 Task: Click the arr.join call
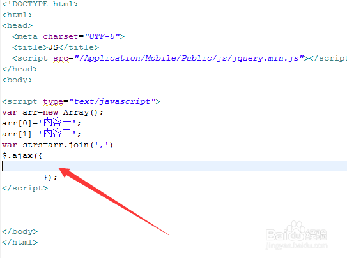81,145
